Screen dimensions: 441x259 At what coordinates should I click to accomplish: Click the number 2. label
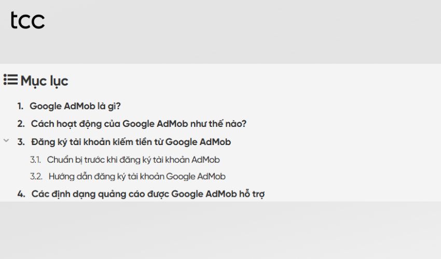coord(21,124)
